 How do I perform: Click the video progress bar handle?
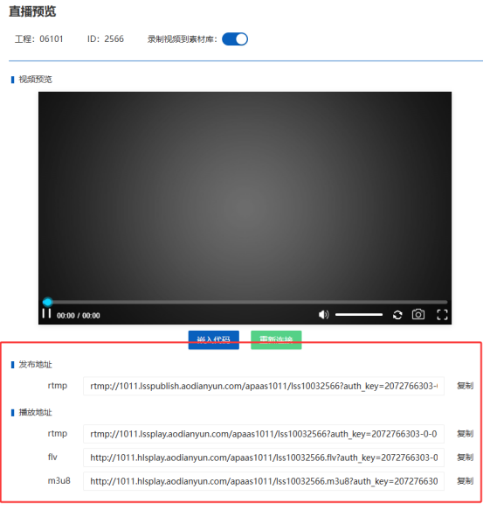click(47, 302)
